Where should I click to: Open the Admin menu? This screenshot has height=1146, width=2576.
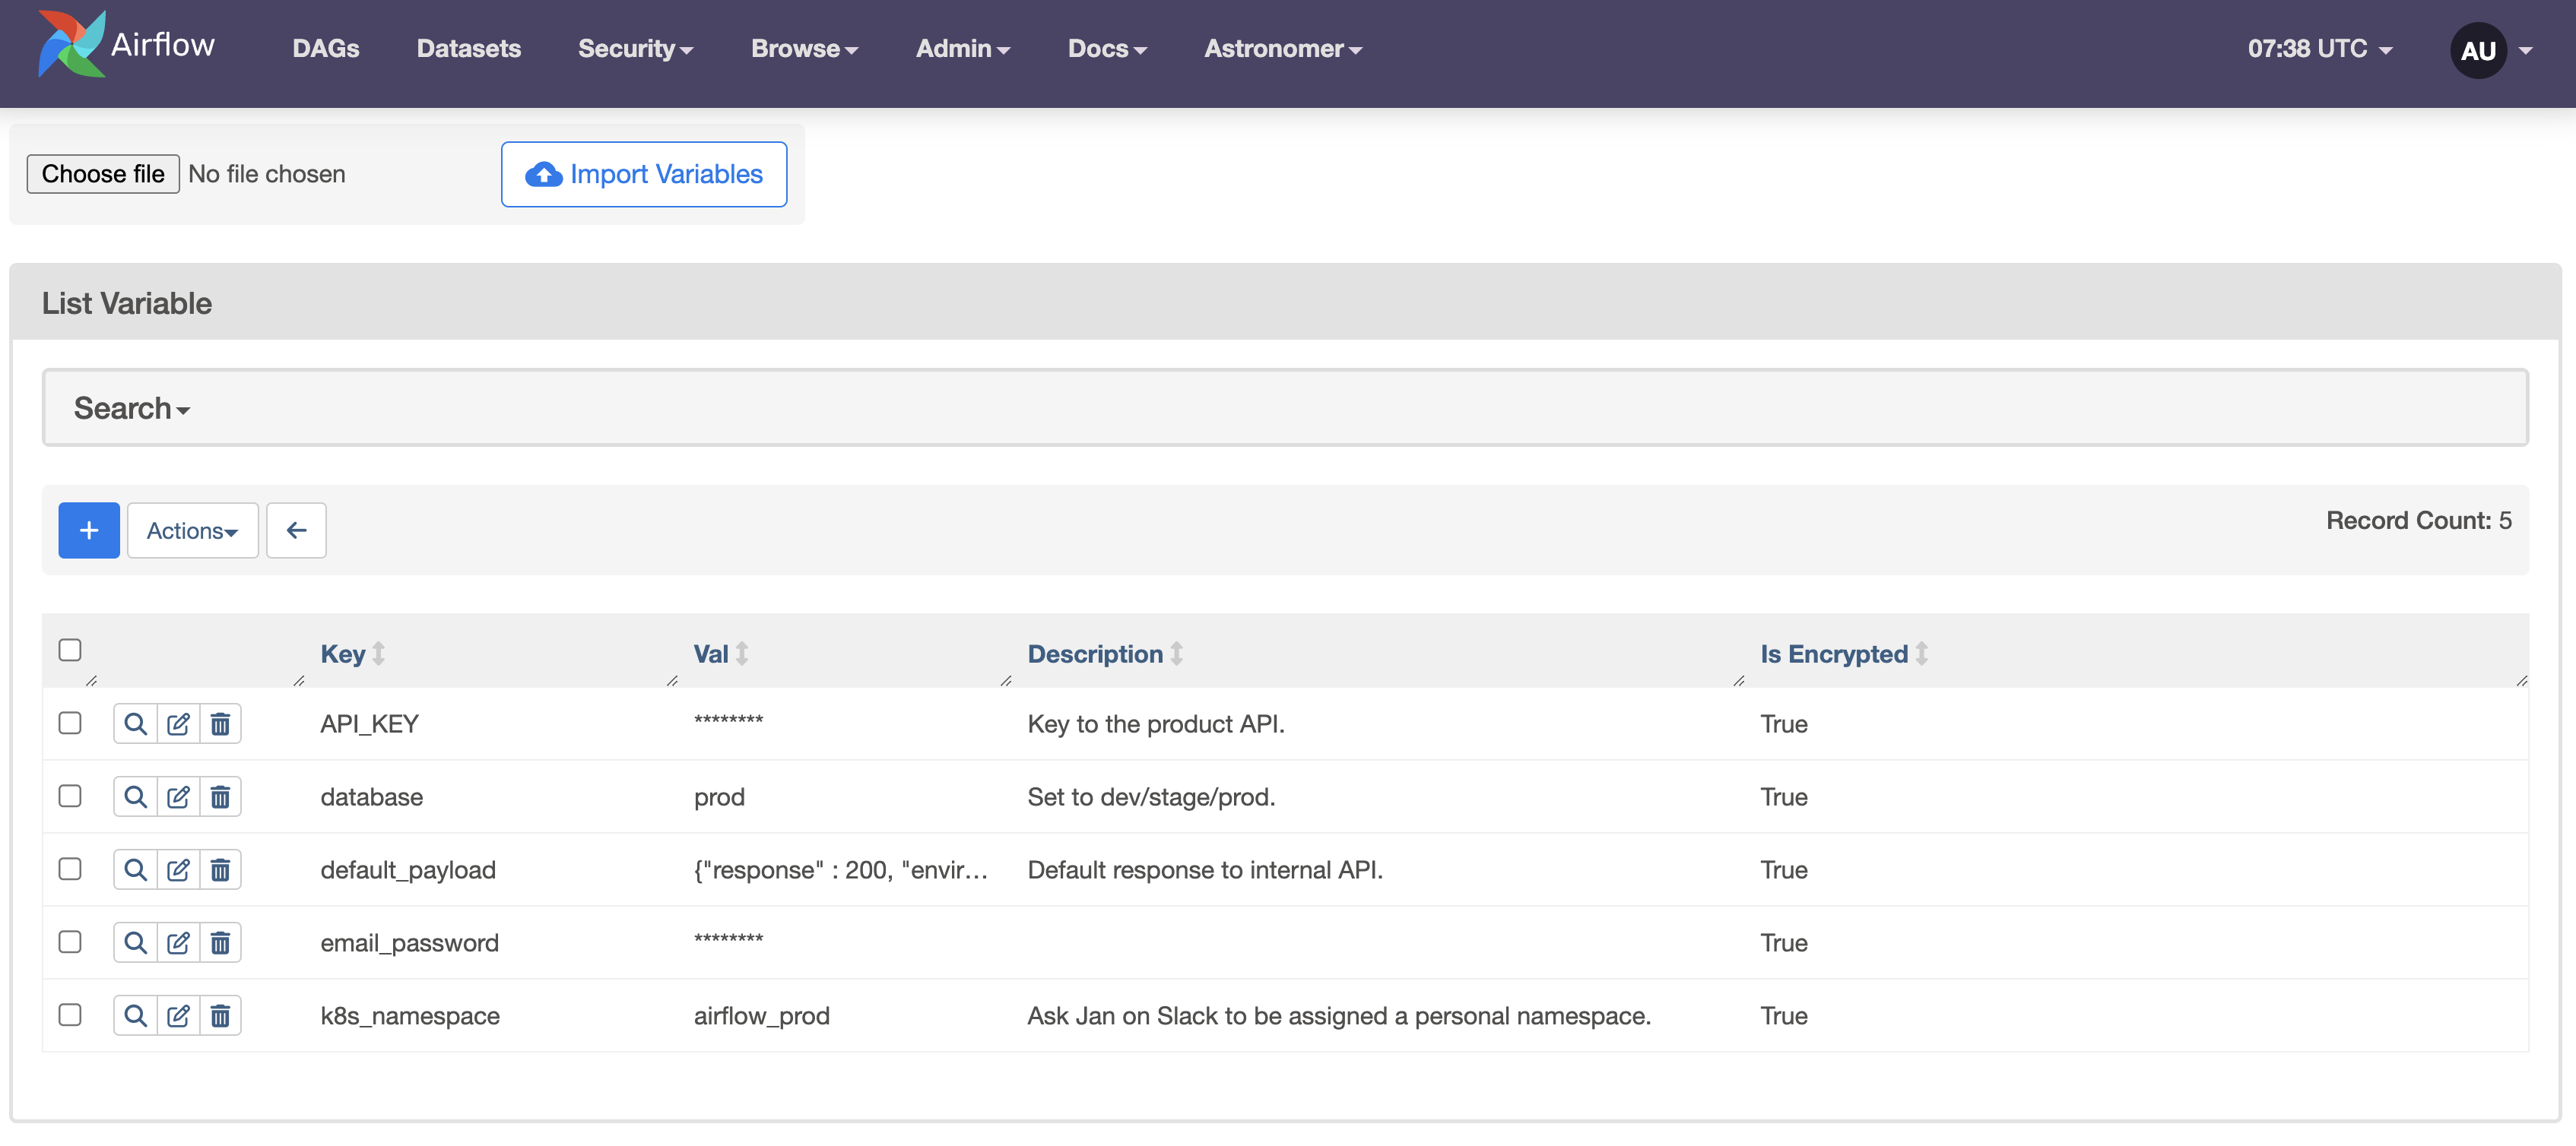pyautogui.click(x=961, y=48)
